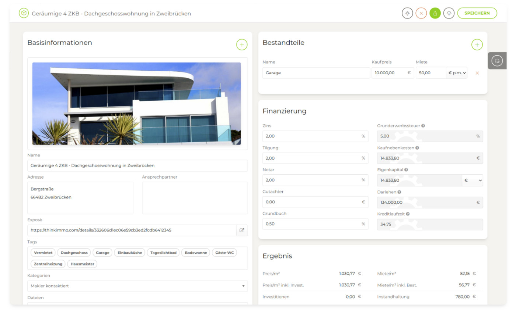Click the lightbulb icon in the header

click(407, 13)
